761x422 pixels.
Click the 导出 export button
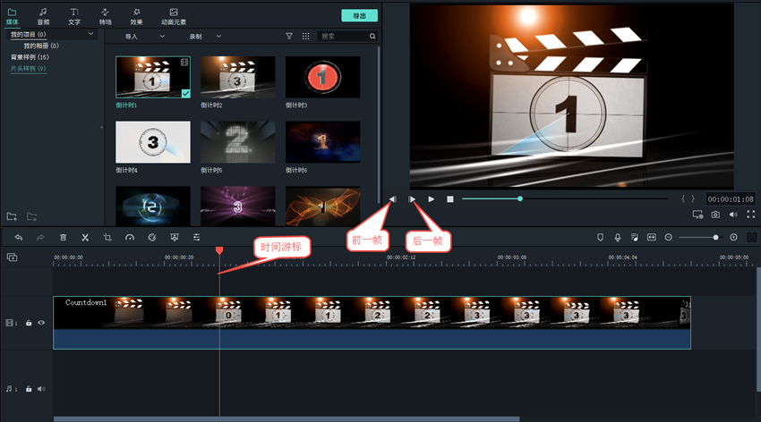point(359,15)
